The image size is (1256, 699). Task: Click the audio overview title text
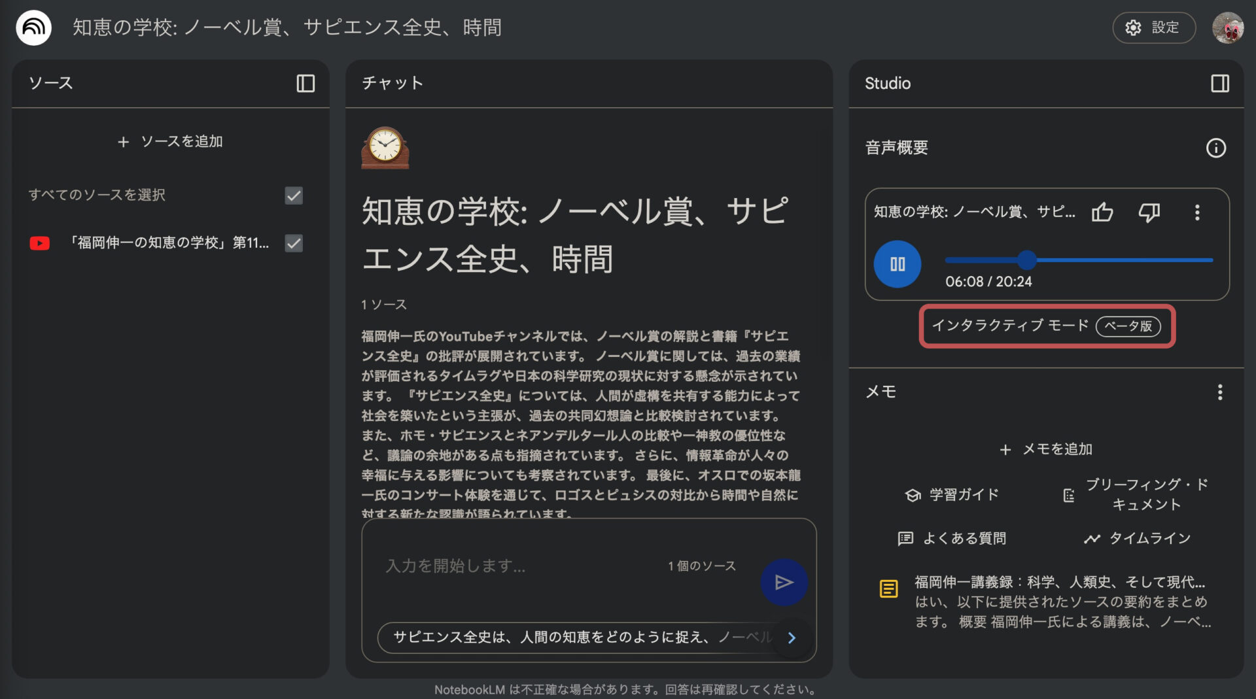click(x=974, y=212)
